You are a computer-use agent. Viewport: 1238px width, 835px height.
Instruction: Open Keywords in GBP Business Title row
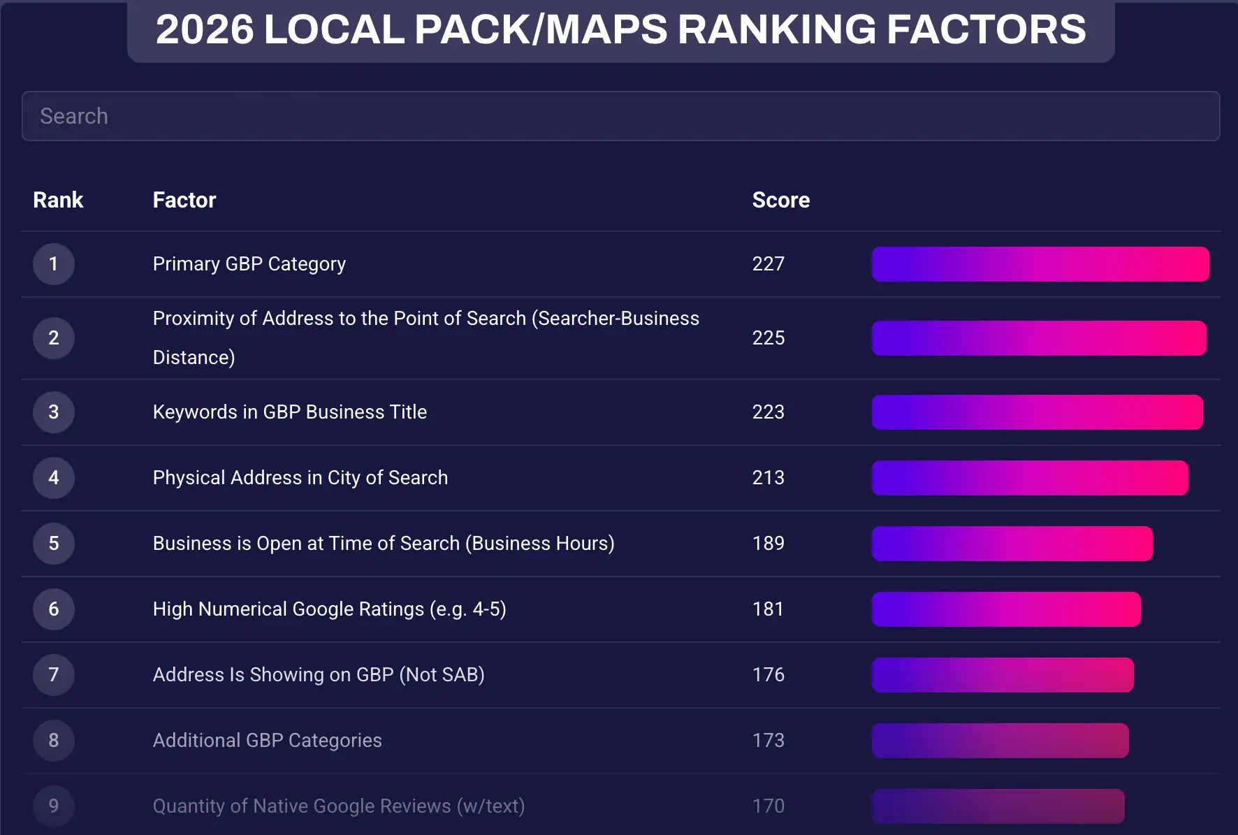coord(290,412)
